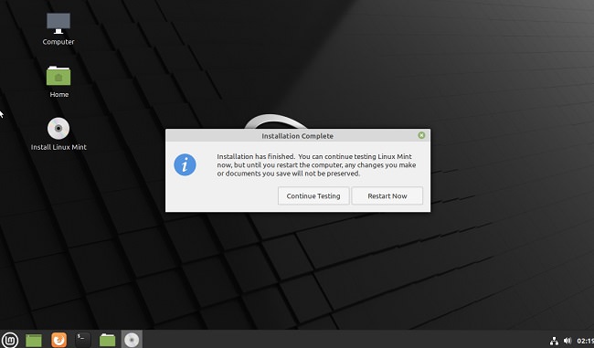Select the installer disc window in the taskbar
This screenshot has width=594, height=348.
click(132, 339)
